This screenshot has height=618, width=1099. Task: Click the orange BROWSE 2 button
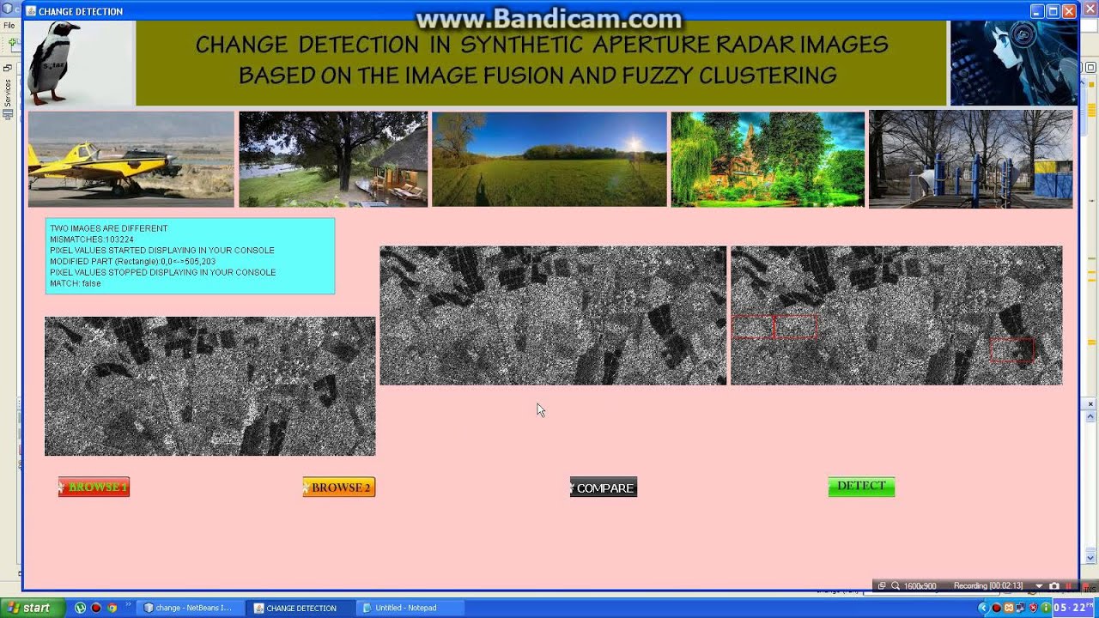click(x=339, y=488)
